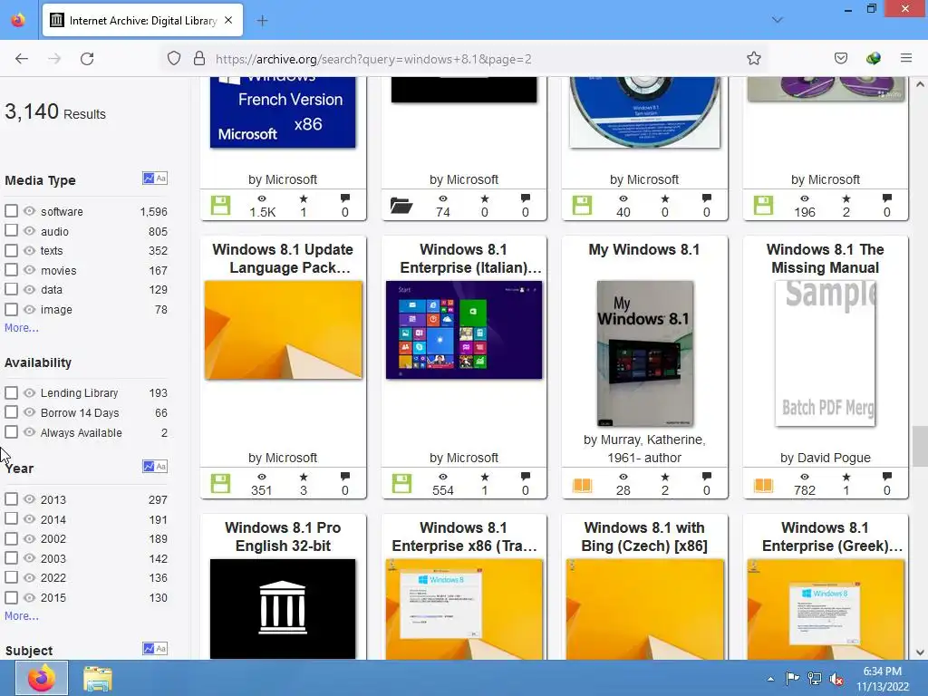Click the Update Language Pack orange thumbnail
Image resolution: width=928 pixels, height=696 pixels.
[x=283, y=330]
